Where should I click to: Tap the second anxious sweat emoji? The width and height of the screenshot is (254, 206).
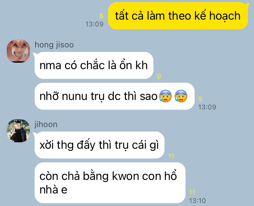tap(181, 96)
